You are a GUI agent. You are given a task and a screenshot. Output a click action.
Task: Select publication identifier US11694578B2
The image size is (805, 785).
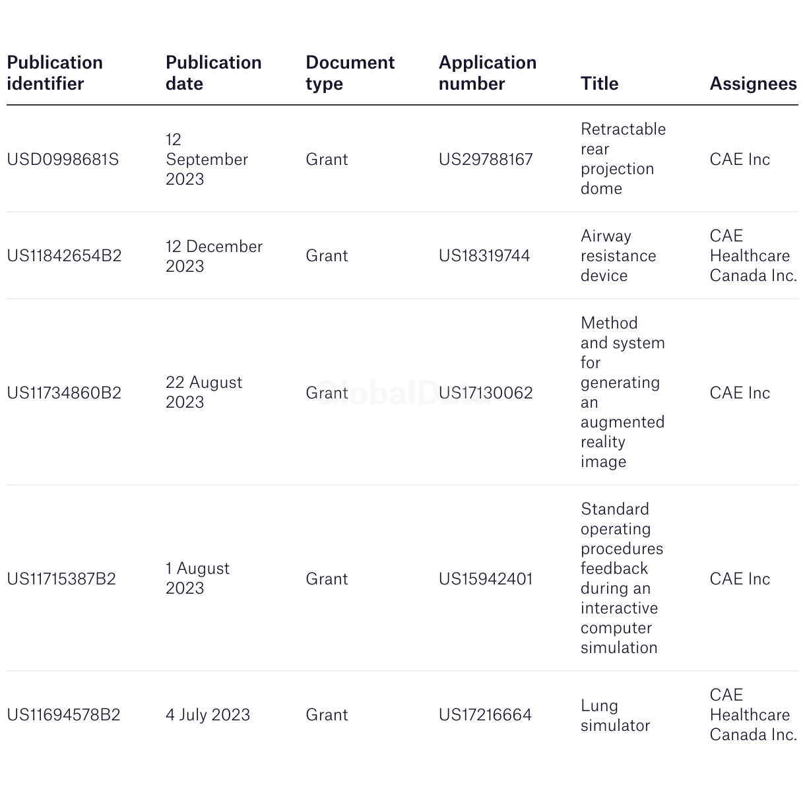(63, 715)
